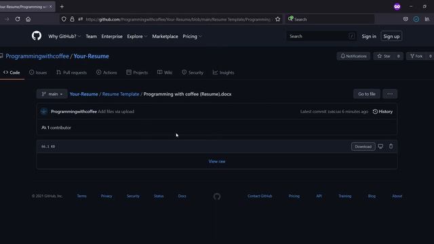Click the padlock site info icon
434x244 pixels.
73,19
